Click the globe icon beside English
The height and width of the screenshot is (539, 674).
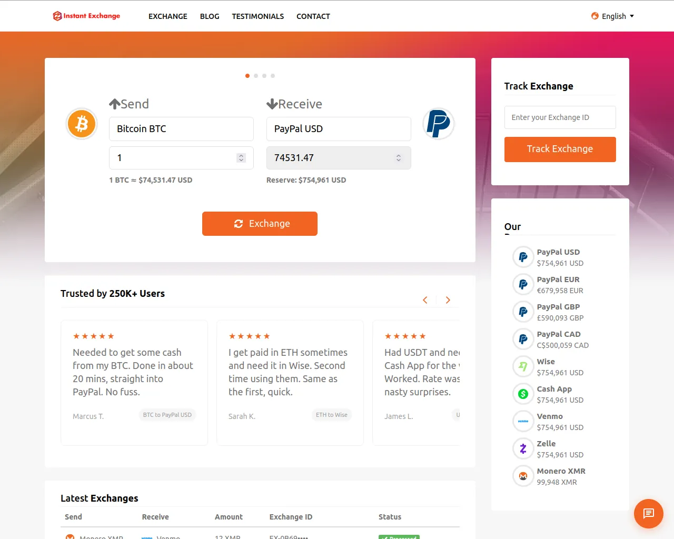click(595, 16)
